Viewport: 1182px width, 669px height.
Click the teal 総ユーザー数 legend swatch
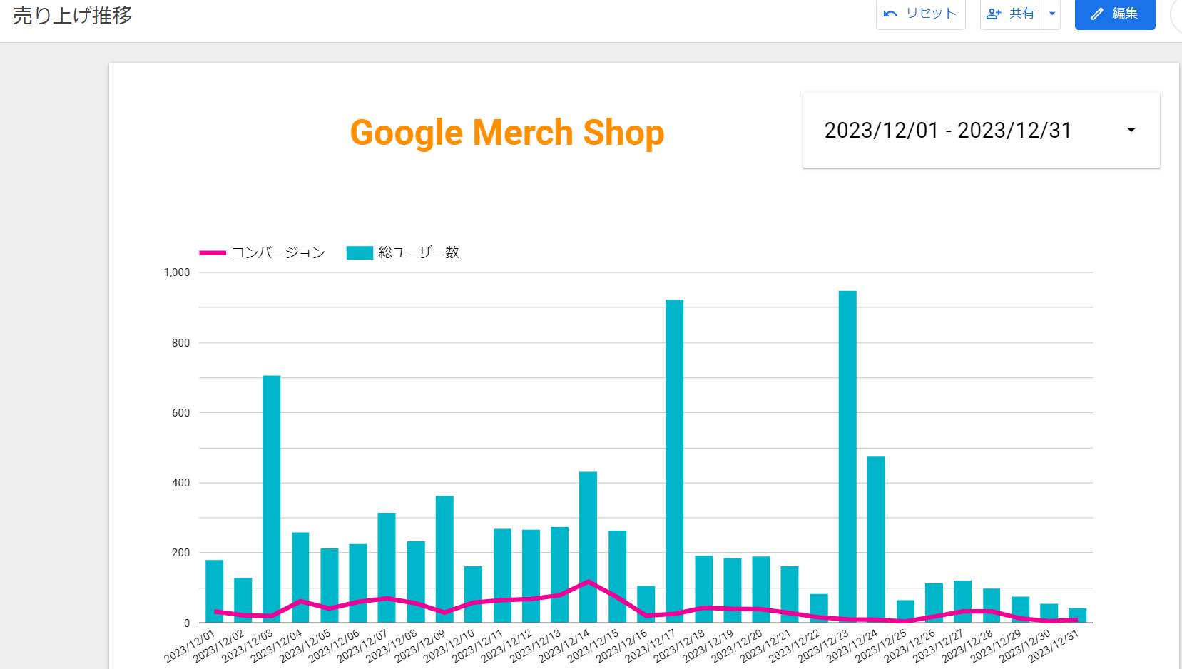click(360, 252)
